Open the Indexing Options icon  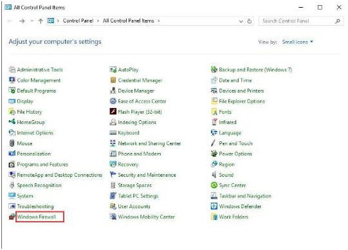click(113, 122)
